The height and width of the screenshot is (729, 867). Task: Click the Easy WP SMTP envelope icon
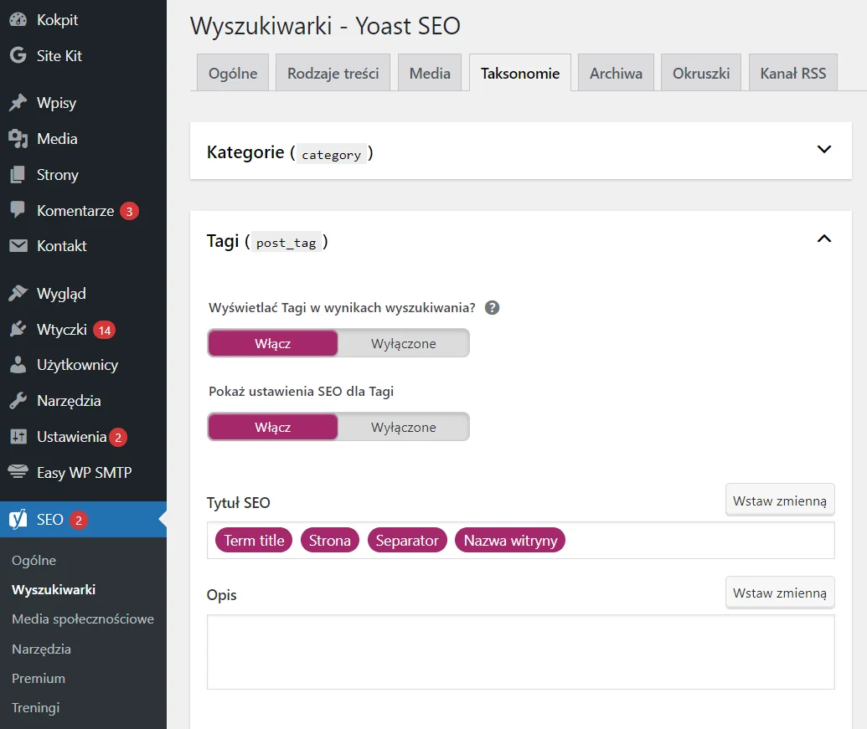(x=20, y=472)
